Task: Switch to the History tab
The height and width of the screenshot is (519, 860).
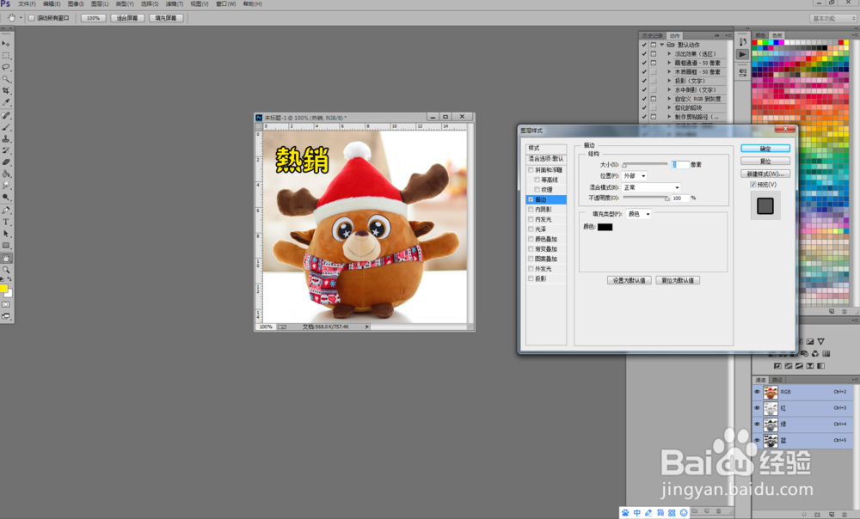Action: pos(652,35)
